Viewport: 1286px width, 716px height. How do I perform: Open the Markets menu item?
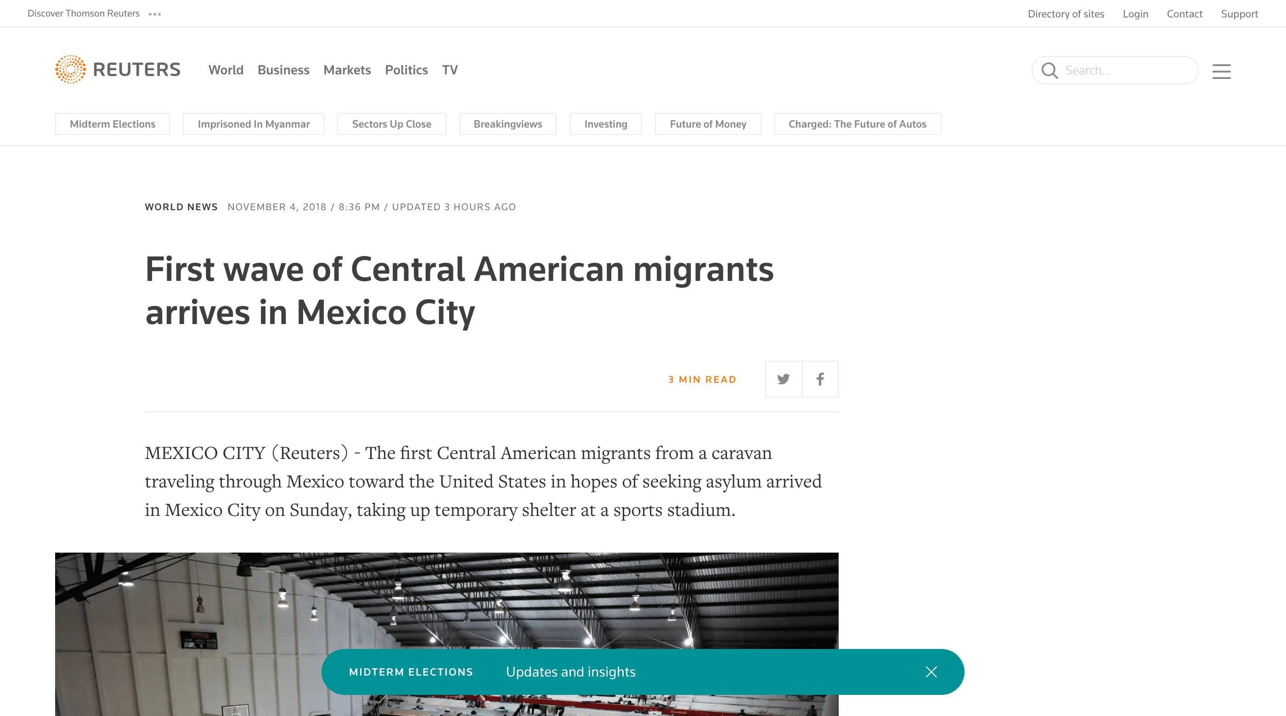coord(347,70)
